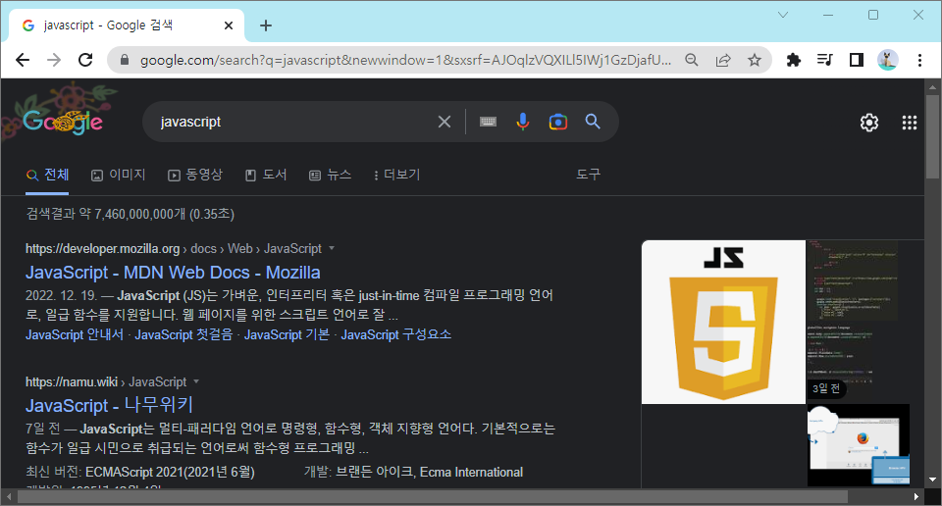Click the horizontal scrollbar thumb
The width and height of the screenshot is (942, 506).
coord(432,497)
